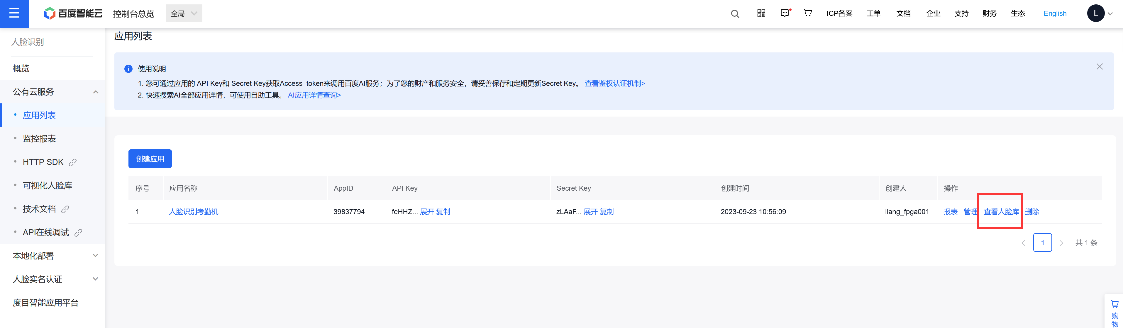Expand the 人脸实名认证 section

[x=55, y=279]
